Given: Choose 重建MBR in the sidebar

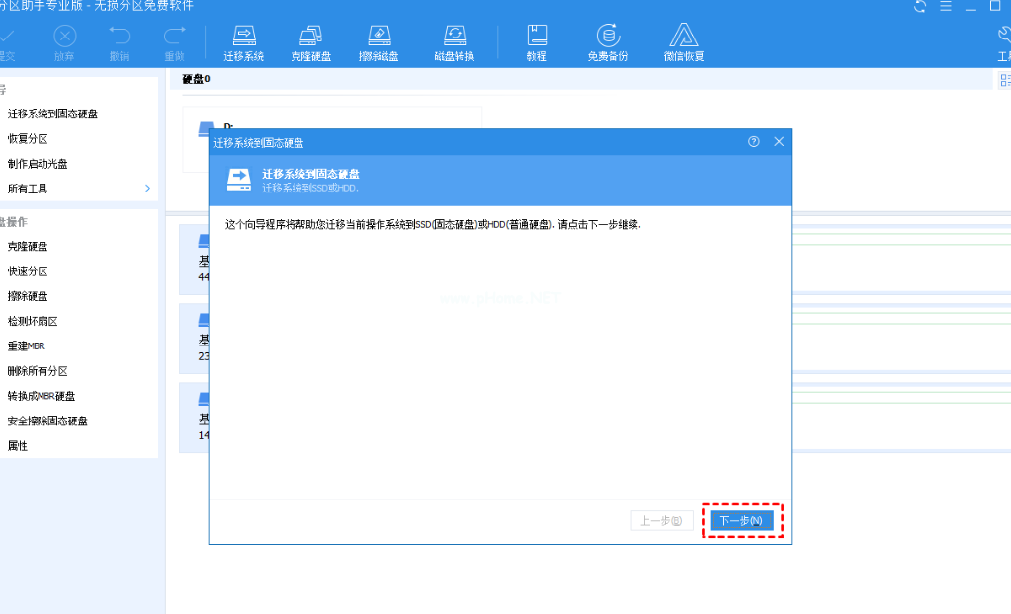Looking at the screenshot, I should point(27,346).
